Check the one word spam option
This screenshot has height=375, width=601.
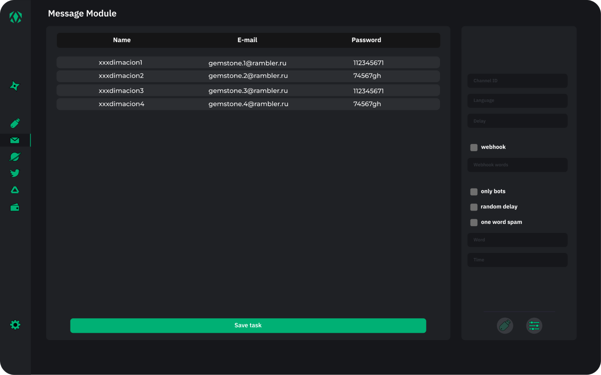474,222
